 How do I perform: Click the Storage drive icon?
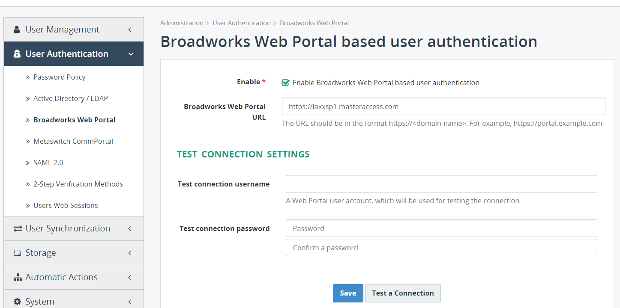[17, 252]
